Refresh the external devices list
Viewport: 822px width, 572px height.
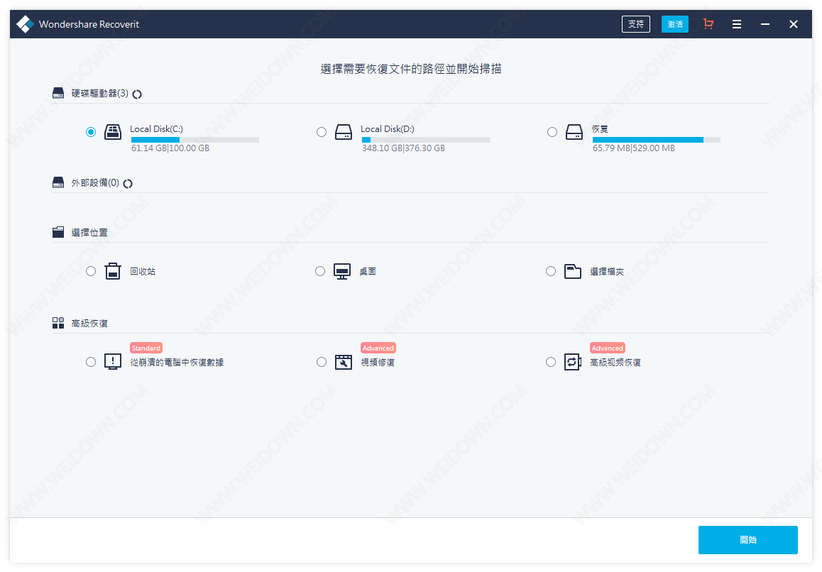(128, 183)
